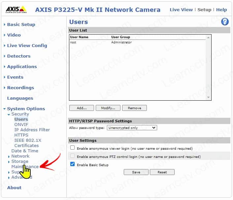Open the Live View tab

181,10
